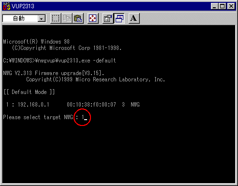Click the IP address 192.168.0.1
Screen dimensions: 238x186
tap(33, 105)
